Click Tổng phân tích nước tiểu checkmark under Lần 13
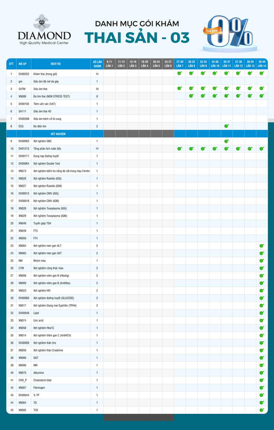Viewport: 274px width, 430px height. [x=250, y=149]
